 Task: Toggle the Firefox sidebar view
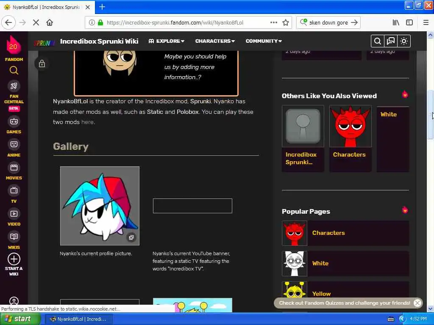tap(409, 22)
